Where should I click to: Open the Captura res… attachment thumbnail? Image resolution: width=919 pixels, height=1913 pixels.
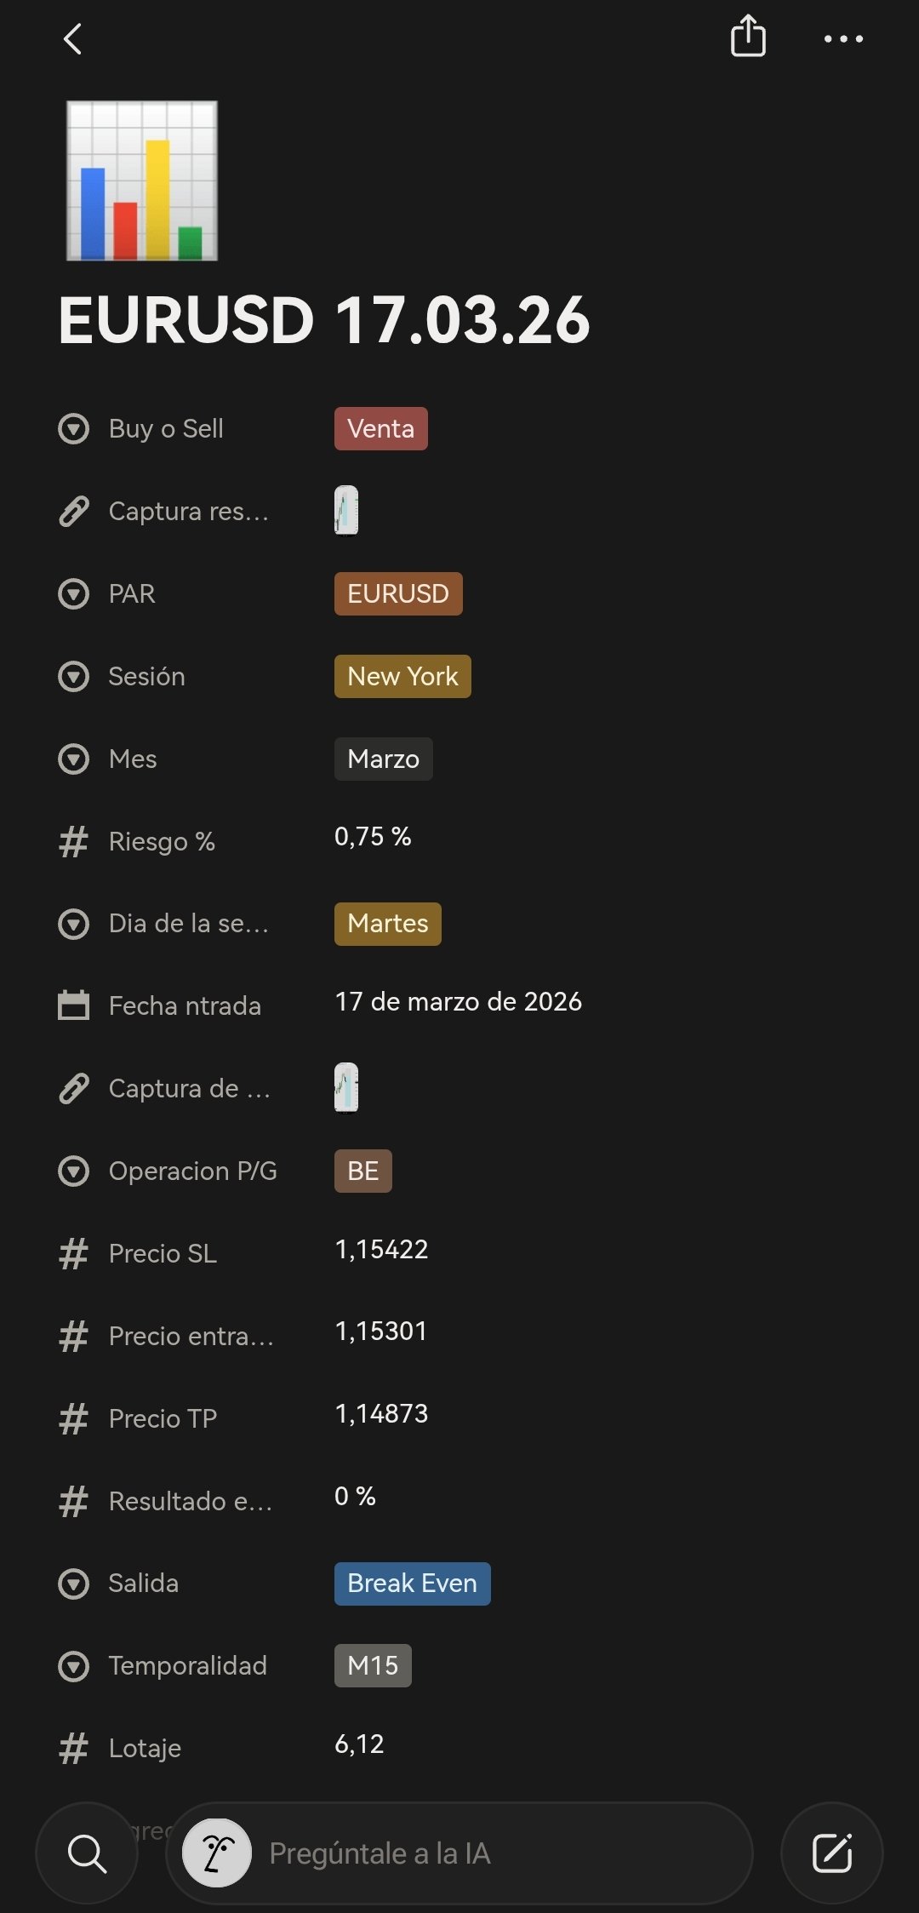pyautogui.click(x=346, y=511)
